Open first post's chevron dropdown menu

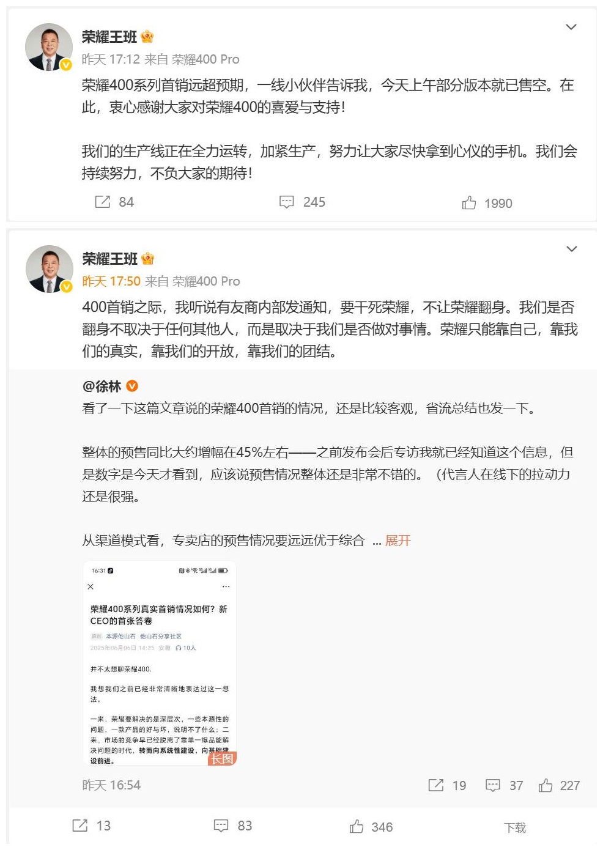coord(571,27)
